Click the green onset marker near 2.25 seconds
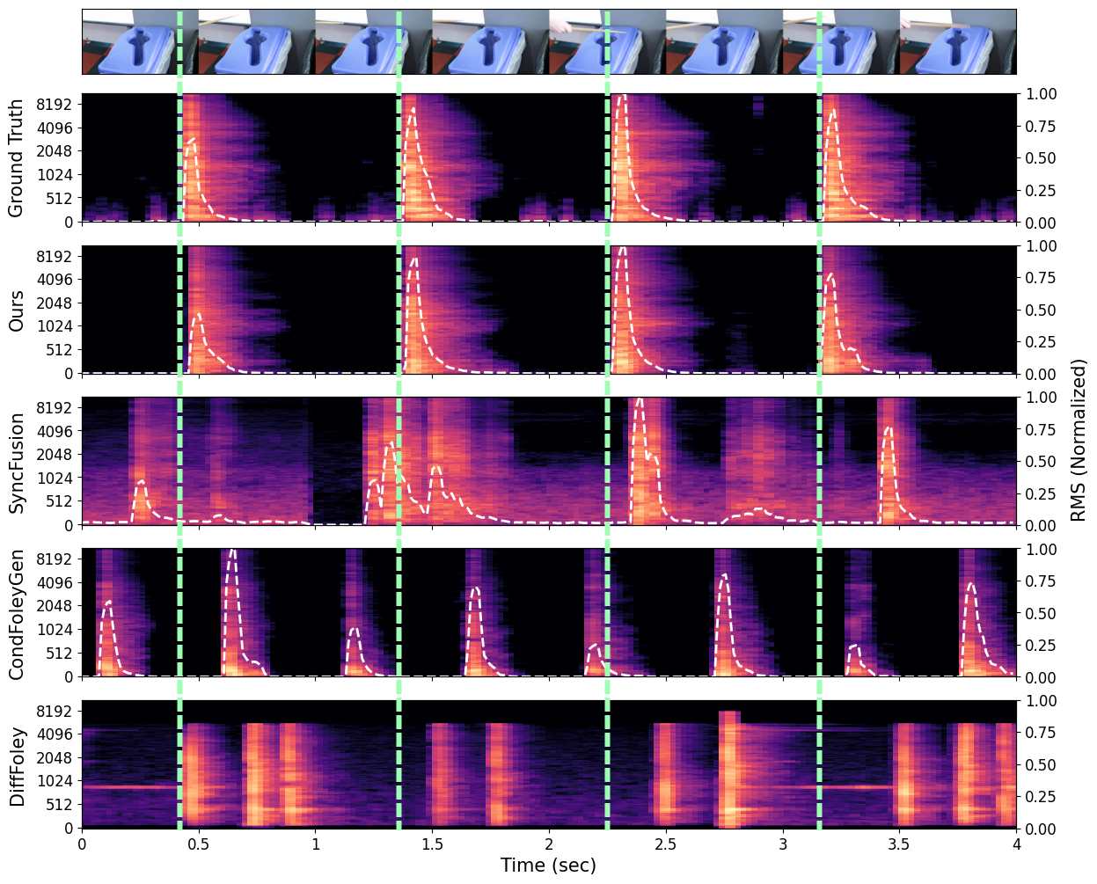This screenshot has height=884, width=1097. coord(607,420)
